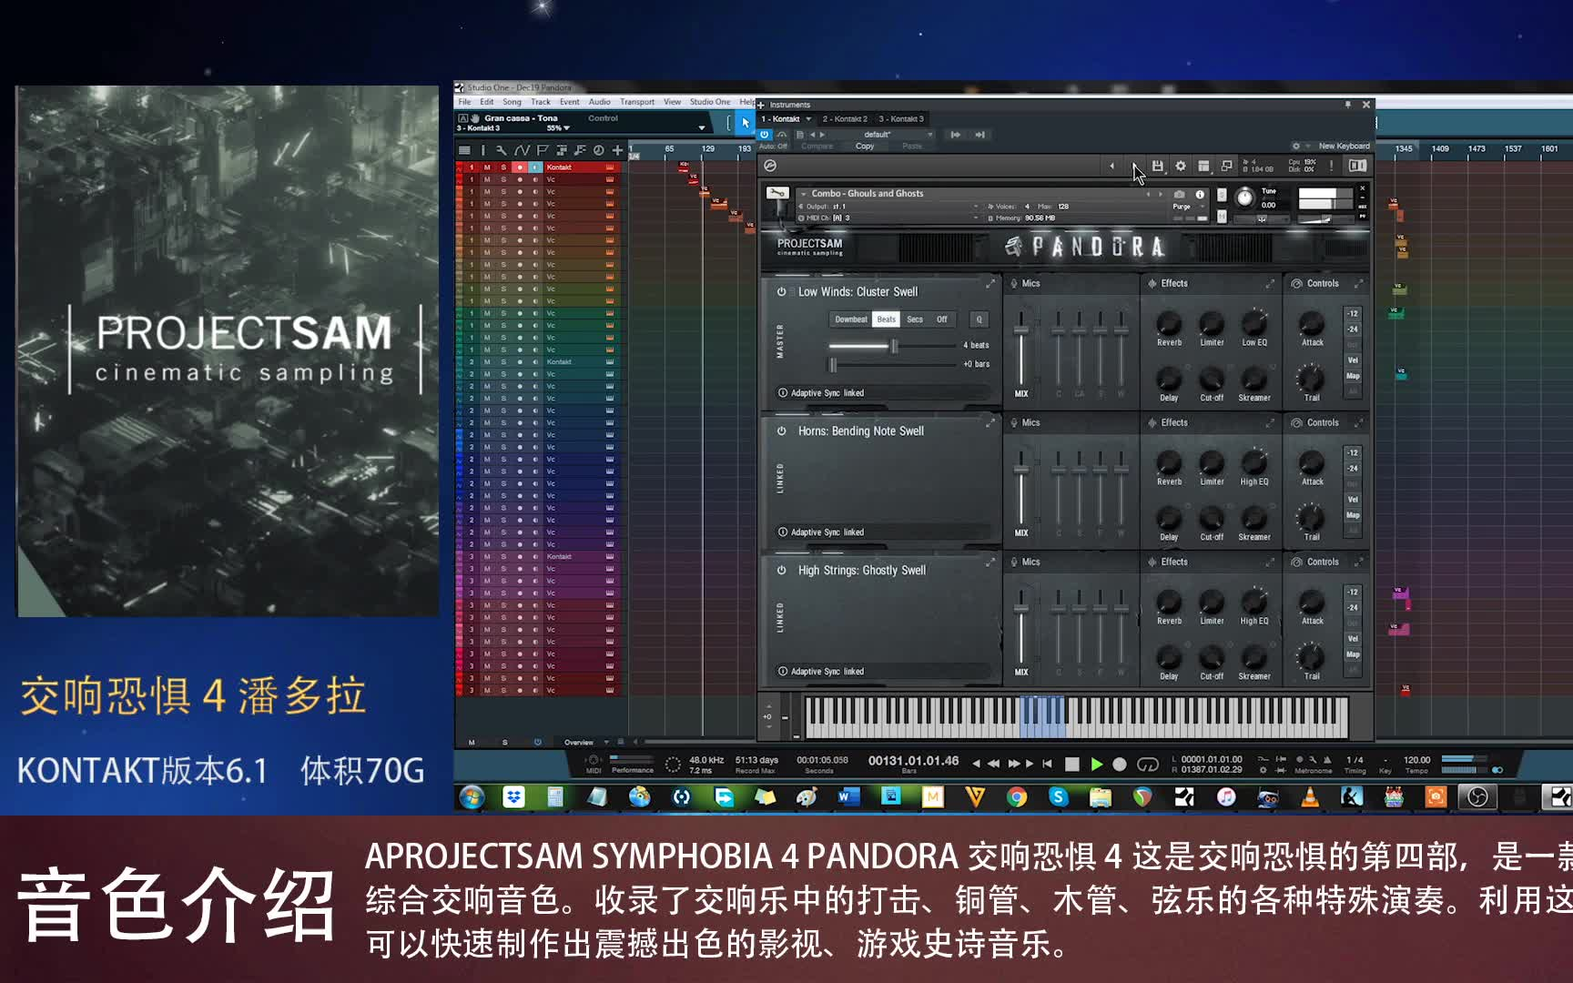The image size is (1573, 983).
Task: Click the Mics microphone icon on Low Winds
Action: pyautogui.click(x=1013, y=283)
